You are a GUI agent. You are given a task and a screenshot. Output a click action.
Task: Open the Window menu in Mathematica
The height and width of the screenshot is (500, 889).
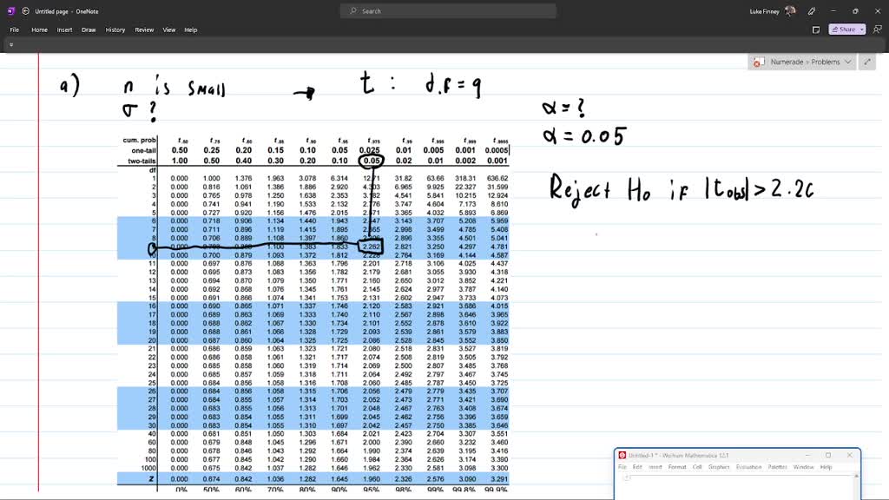click(x=803, y=467)
